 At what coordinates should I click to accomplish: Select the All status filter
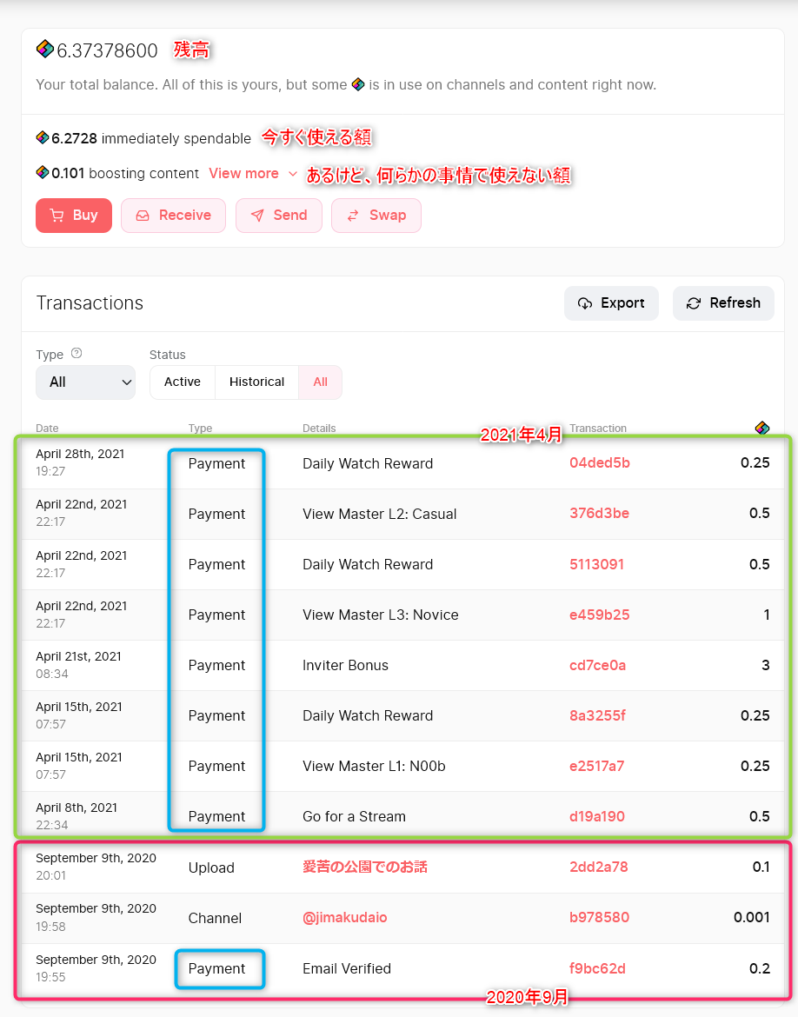[x=320, y=382]
